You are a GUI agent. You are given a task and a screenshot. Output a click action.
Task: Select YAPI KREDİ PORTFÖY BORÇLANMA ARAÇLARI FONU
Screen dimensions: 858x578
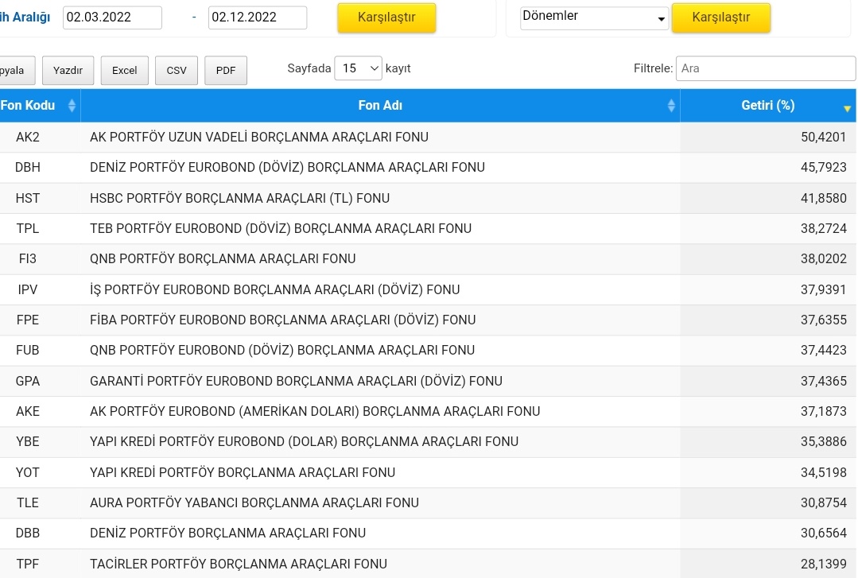243,472
